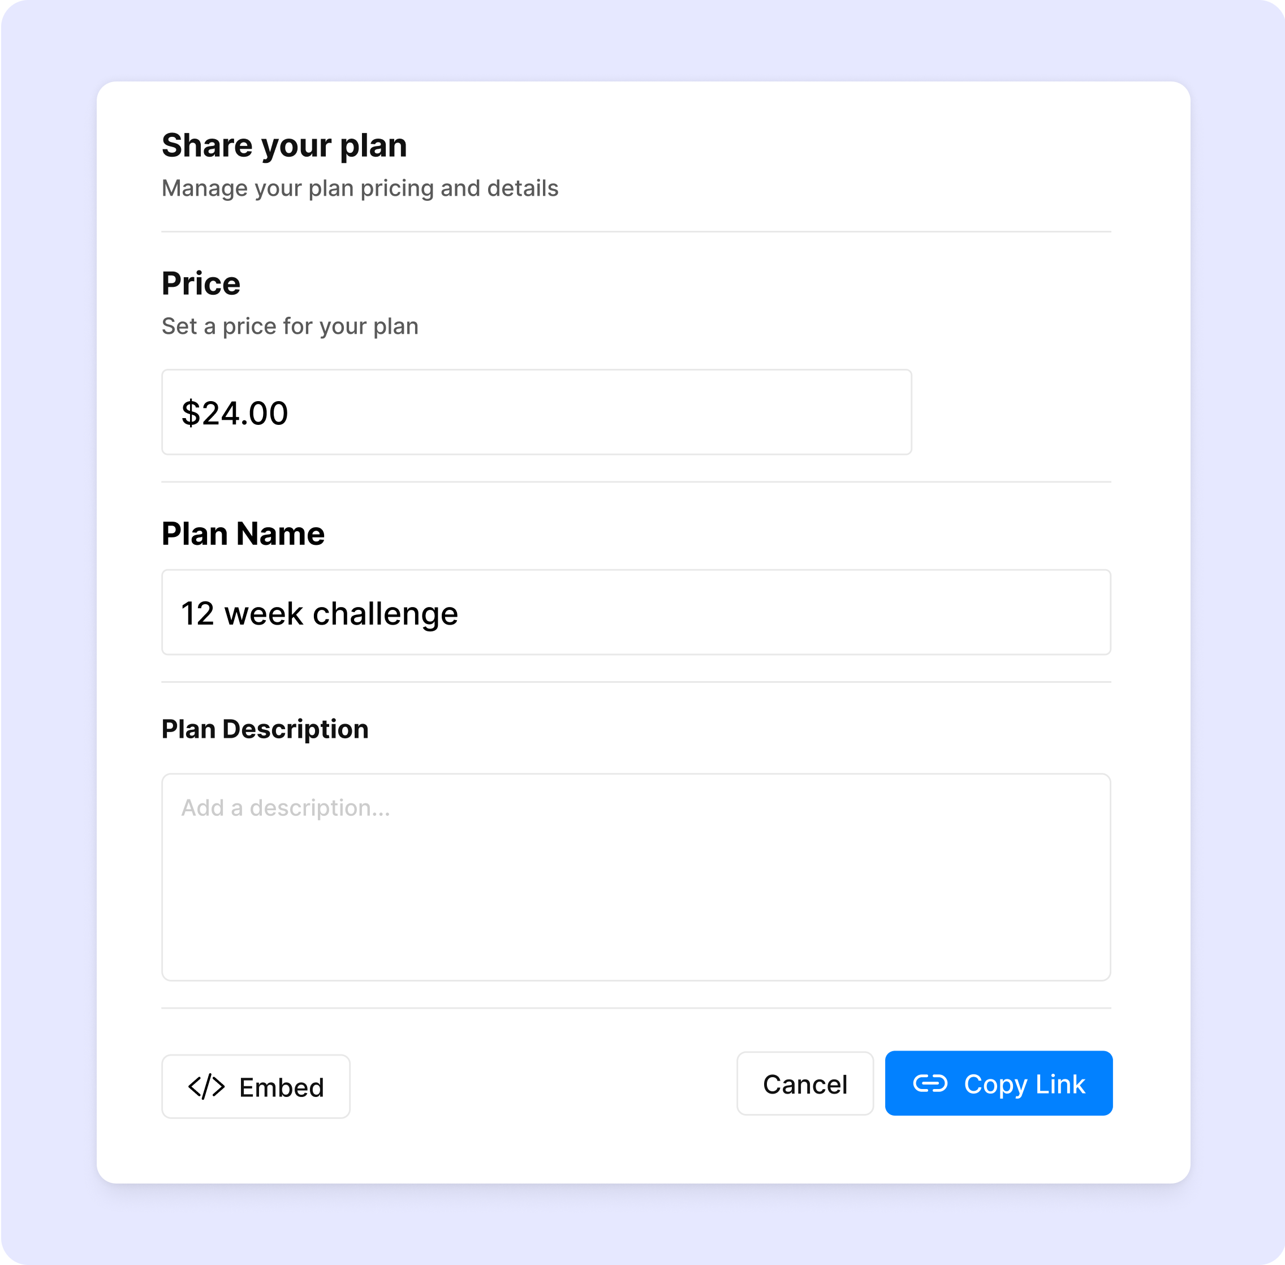
Task: Click the Set a price helper text
Action: tap(290, 326)
